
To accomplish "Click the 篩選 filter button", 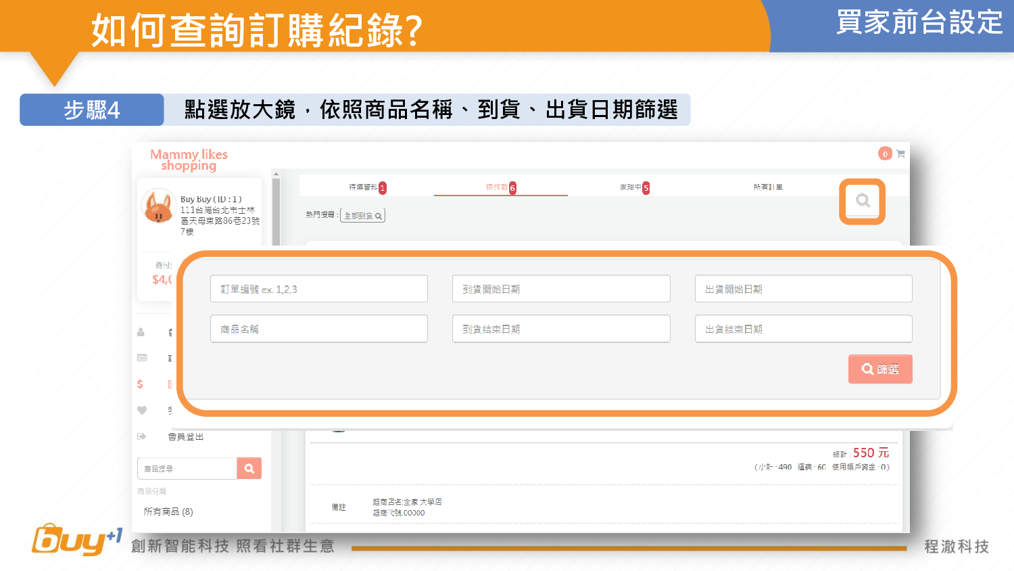I will pyautogui.click(x=880, y=369).
